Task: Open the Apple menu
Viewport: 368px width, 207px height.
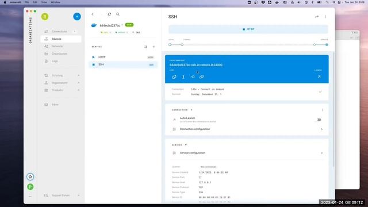Action: click(5, 2)
